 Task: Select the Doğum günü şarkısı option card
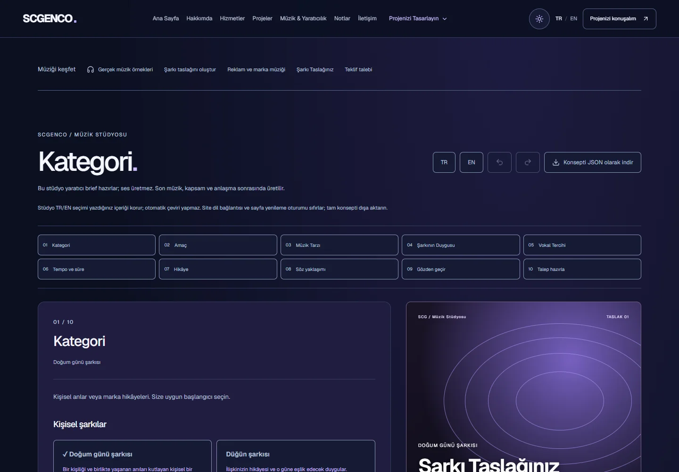[x=132, y=456]
